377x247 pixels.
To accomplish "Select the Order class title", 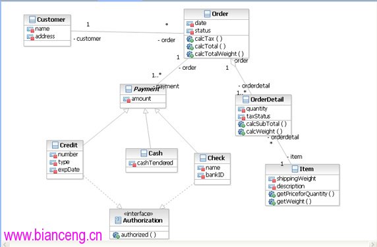I will pyautogui.click(x=219, y=14).
